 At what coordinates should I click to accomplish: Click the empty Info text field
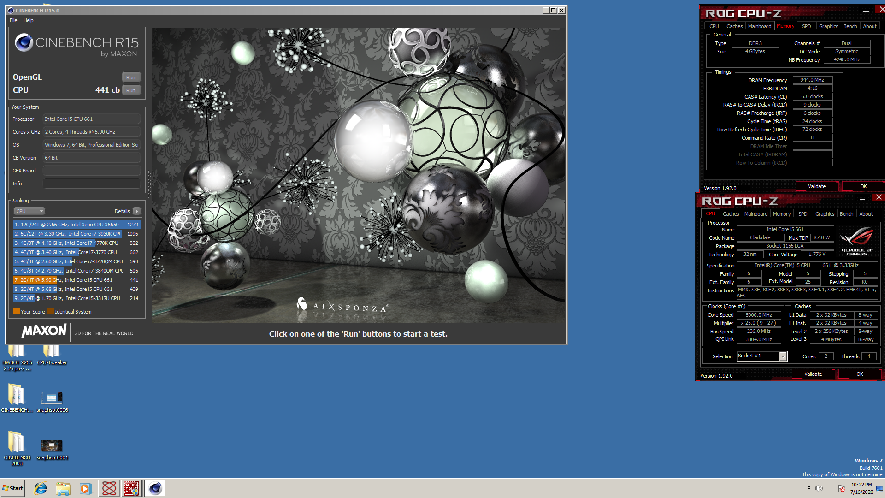[x=91, y=184]
